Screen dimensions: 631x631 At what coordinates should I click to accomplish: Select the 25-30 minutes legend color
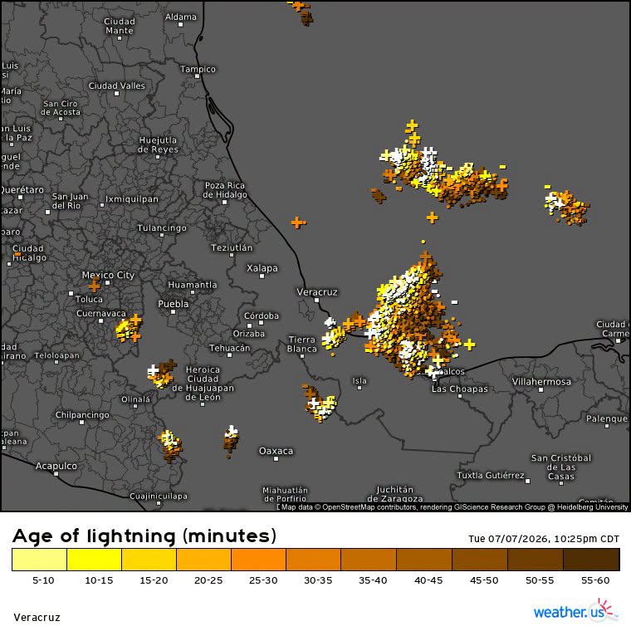259,560
